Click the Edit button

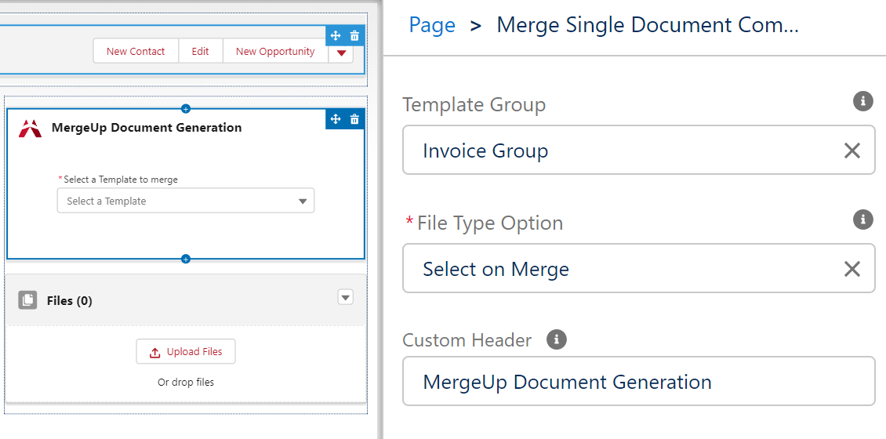click(200, 51)
